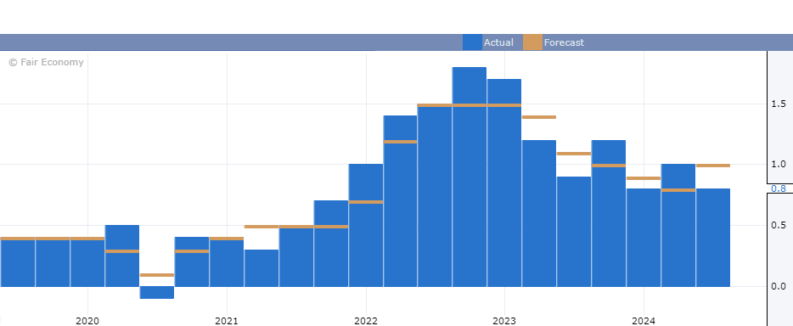The image size is (793, 326).
Task: Click the forecast marker at 1.1 level
Action: point(574,154)
